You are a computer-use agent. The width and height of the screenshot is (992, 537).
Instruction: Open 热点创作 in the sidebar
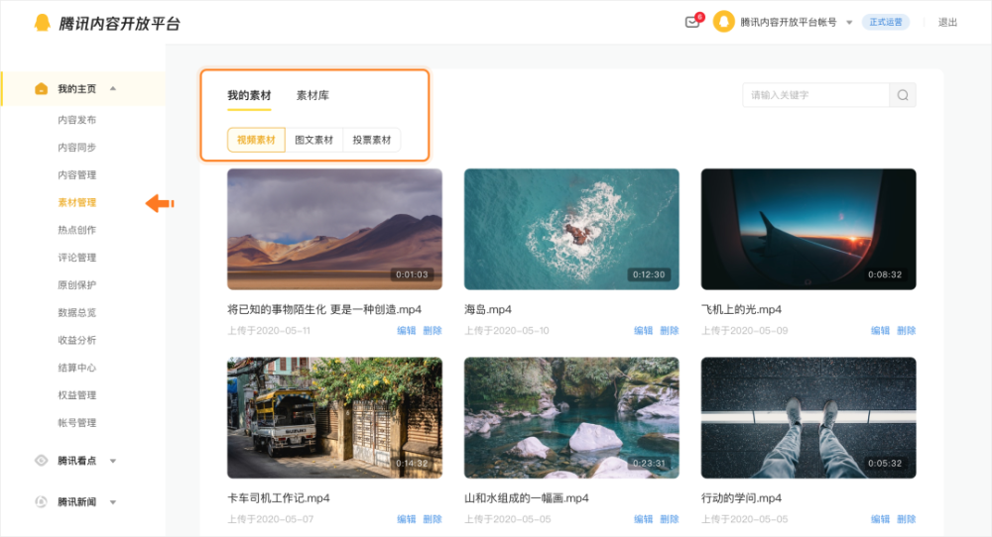(77, 230)
